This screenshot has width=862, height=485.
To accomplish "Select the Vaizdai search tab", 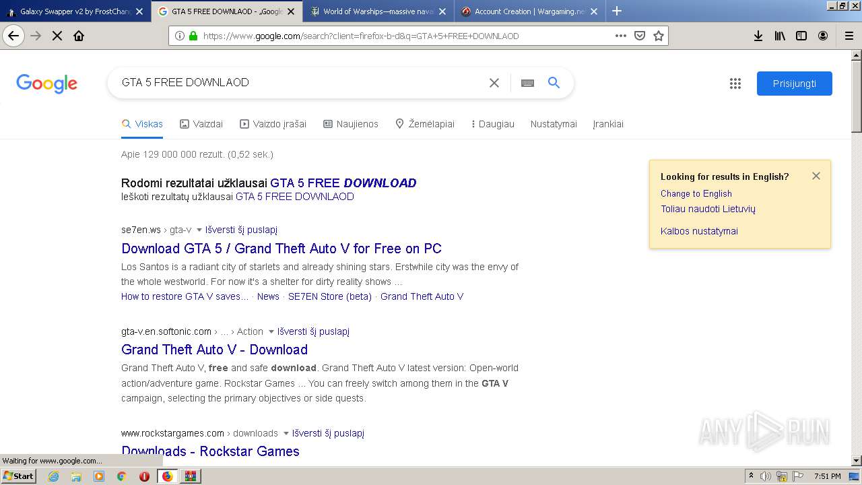I will click(201, 124).
